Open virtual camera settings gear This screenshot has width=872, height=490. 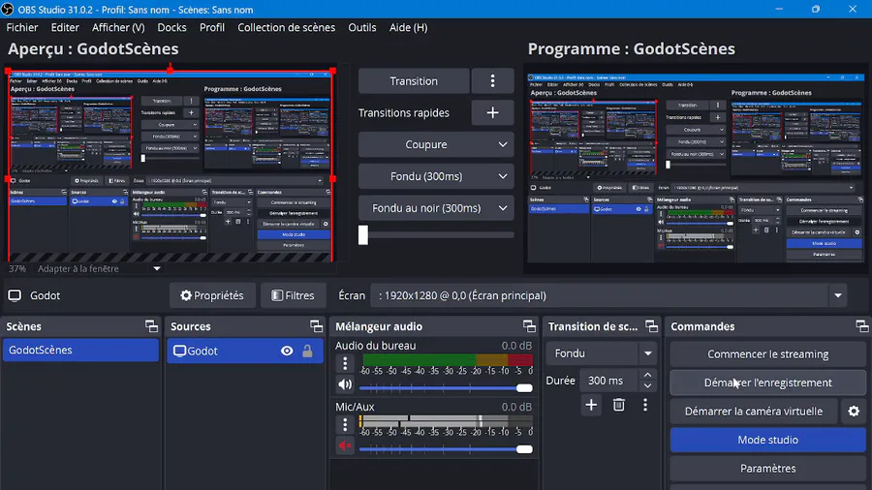tap(854, 412)
